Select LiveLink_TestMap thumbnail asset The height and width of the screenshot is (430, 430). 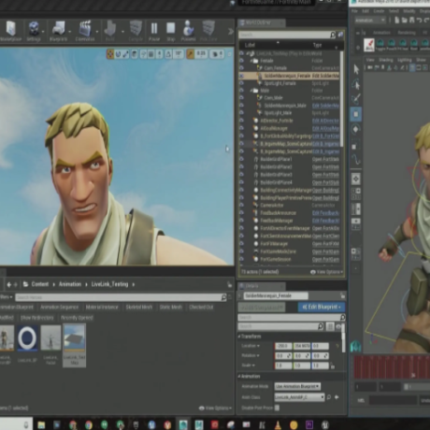(74, 345)
